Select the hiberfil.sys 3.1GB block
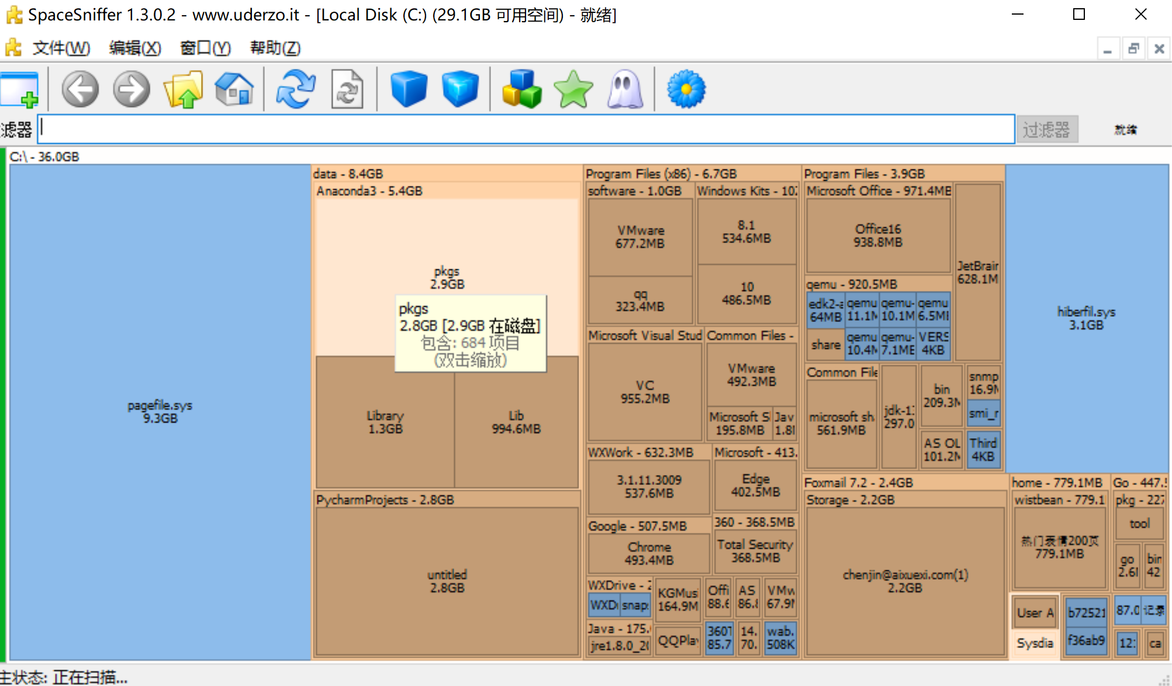 pyautogui.click(x=1087, y=318)
